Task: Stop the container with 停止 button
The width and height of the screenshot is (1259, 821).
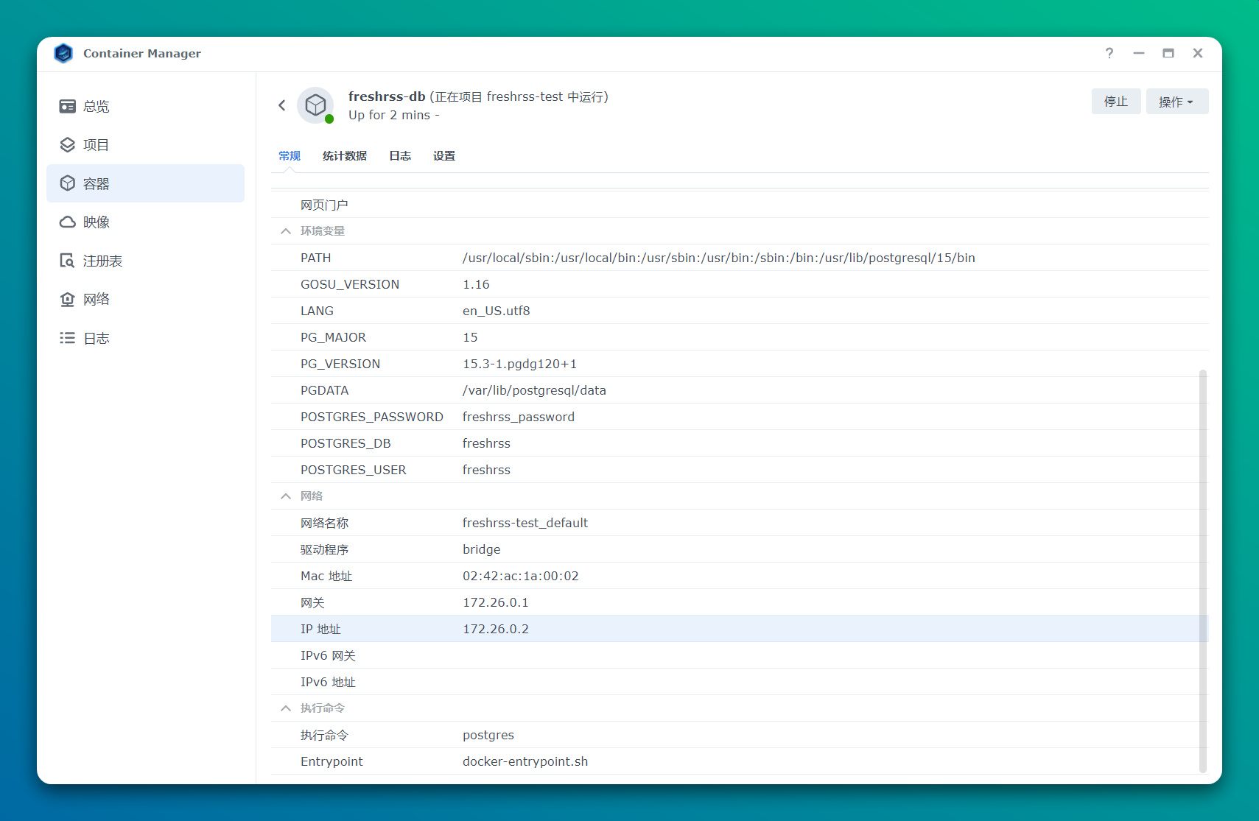Action: coord(1116,102)
